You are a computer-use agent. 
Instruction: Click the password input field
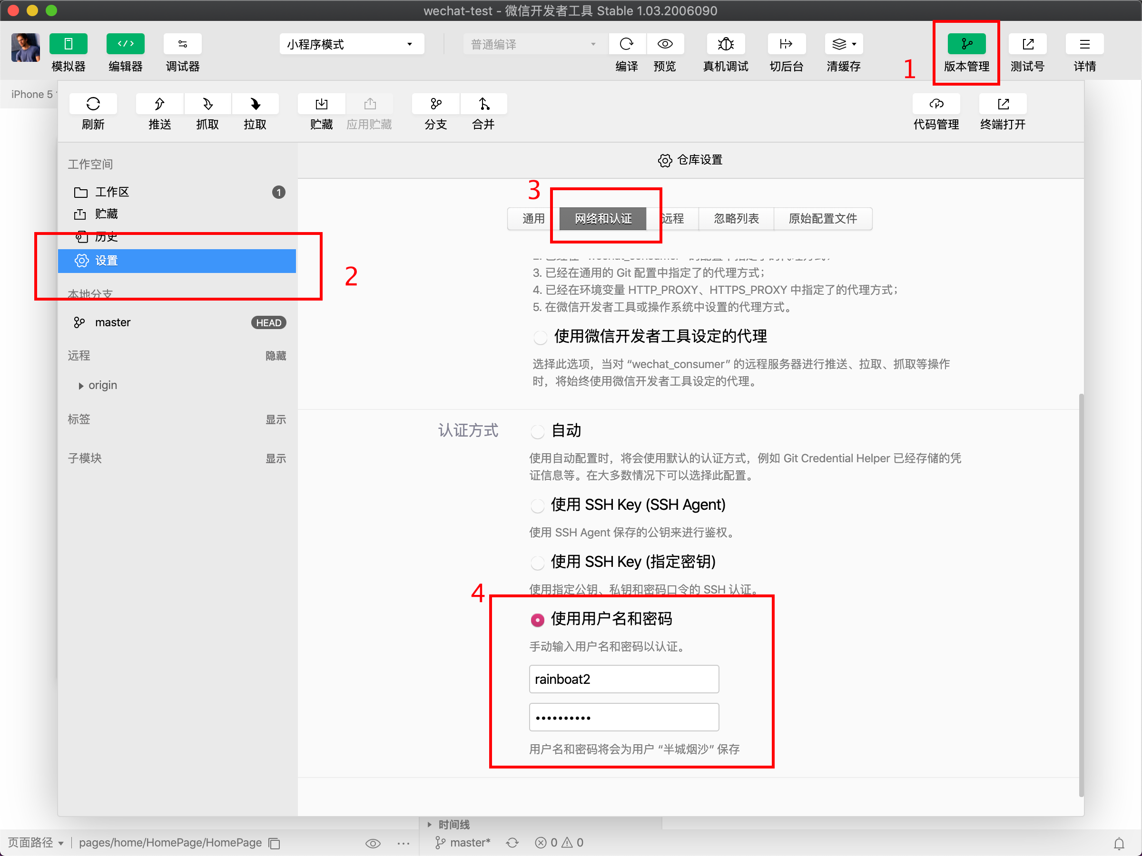[x=624, y=717]
